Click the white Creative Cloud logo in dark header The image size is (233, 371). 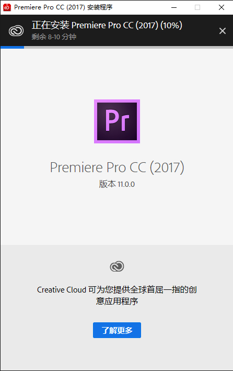pos(16,31)
